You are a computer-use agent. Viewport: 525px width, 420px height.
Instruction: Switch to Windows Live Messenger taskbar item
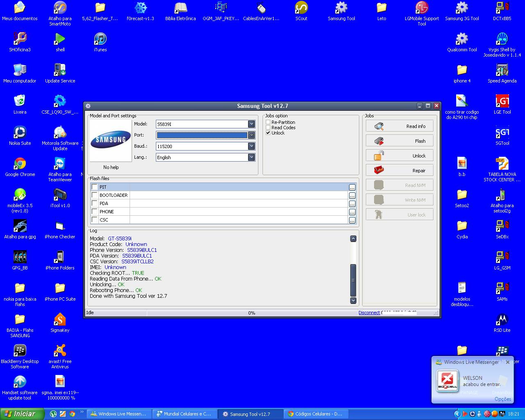(118, 414)
